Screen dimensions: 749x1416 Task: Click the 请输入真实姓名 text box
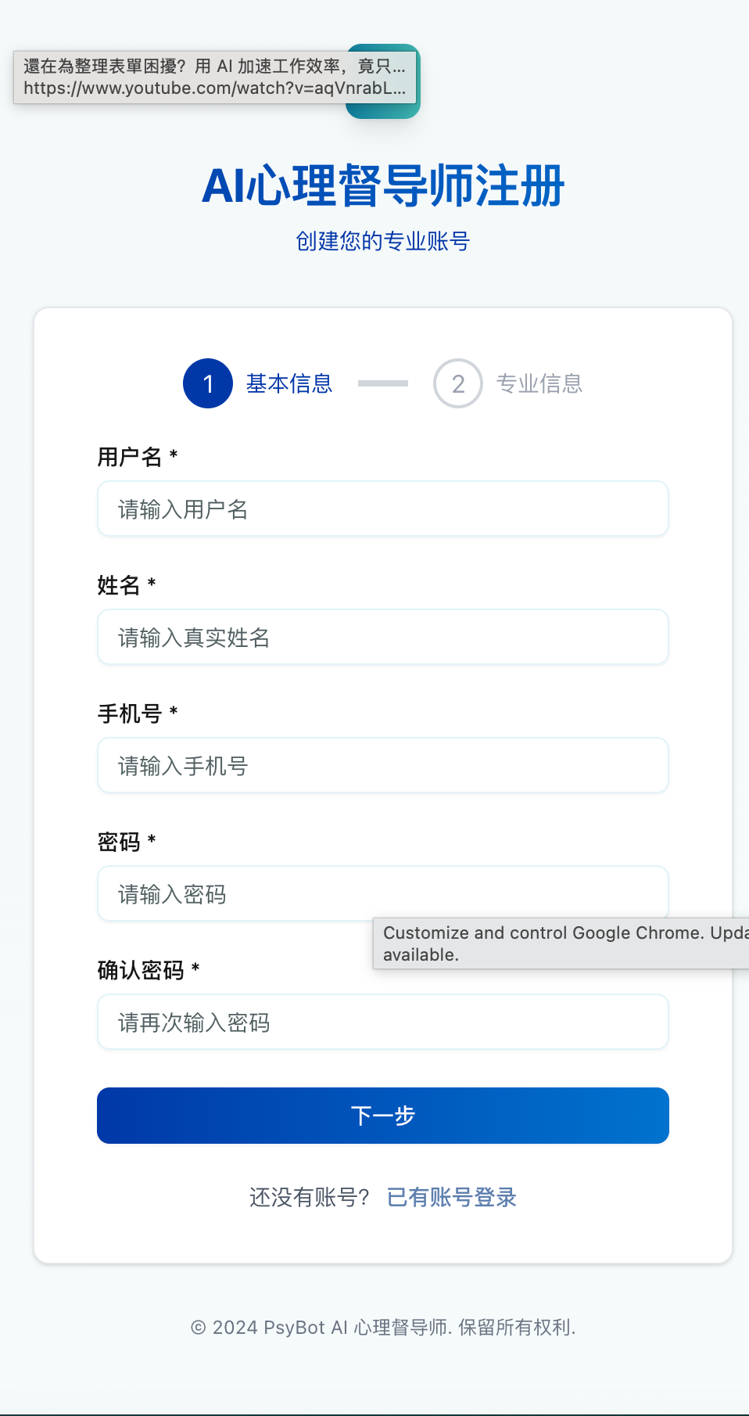382,637
